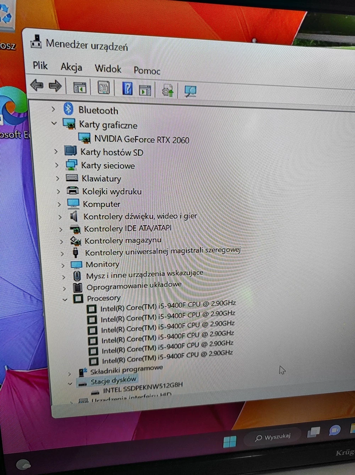Image resolution: width=355 pixels, height=475 pixels.
Task: Click the Oprogramowanie układowe chip icon
Action: coord(77,287)
